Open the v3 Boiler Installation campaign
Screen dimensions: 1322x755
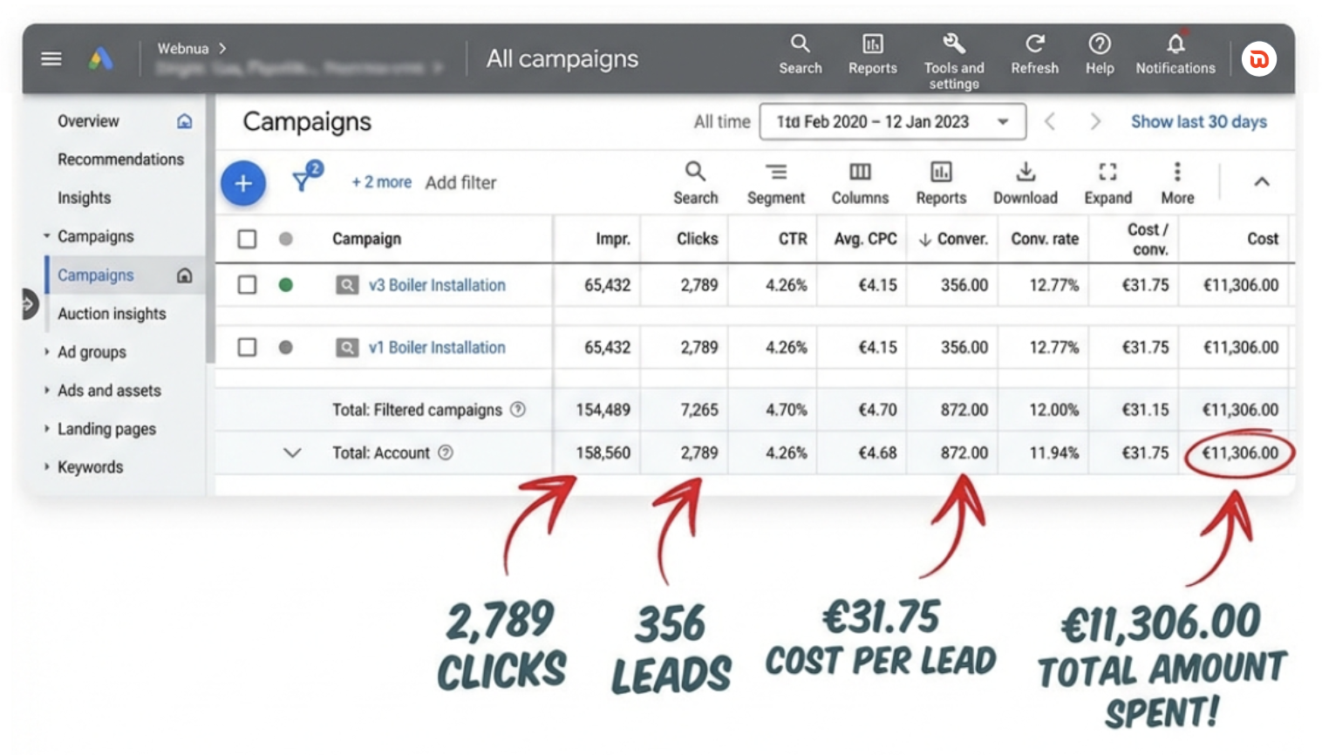[437, 285]
